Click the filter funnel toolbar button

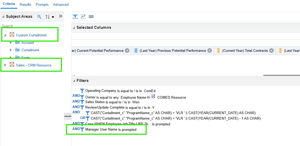coord(75,17)
